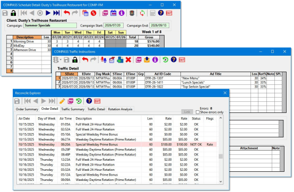
Task: Click purple info icon in Schedule Detail toolbar
Action: (122, 13)
